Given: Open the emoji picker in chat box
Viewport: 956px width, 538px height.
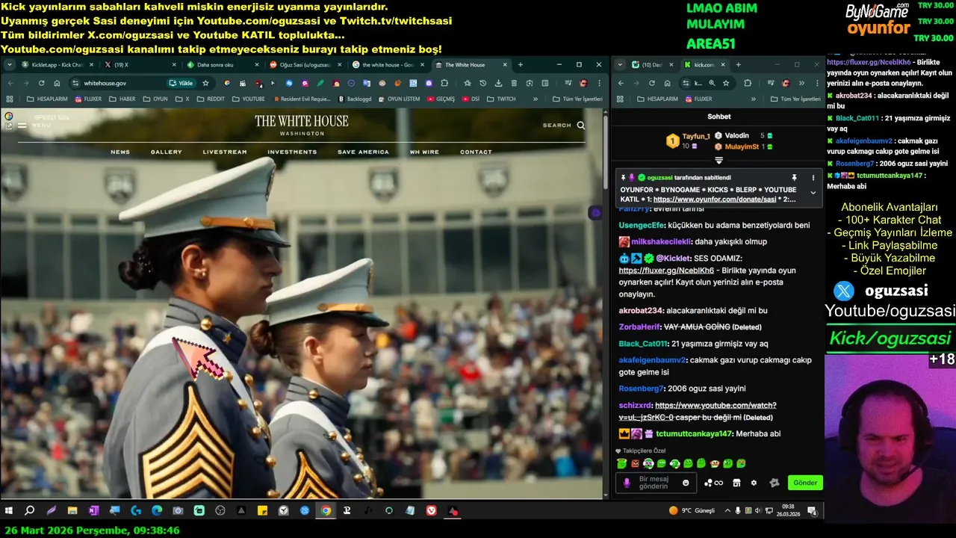Looking at the screenshot, I should click(x=686, y=483).
